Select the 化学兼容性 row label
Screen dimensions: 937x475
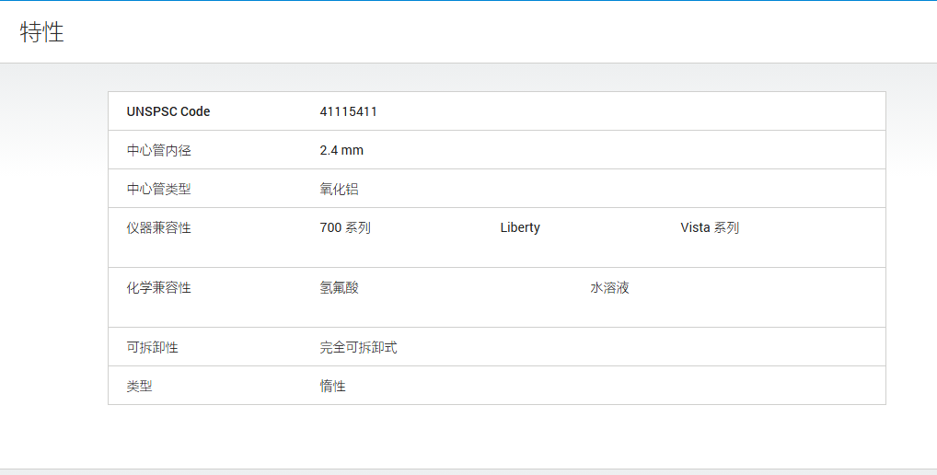pyautogui.click(x=159, y=288)
